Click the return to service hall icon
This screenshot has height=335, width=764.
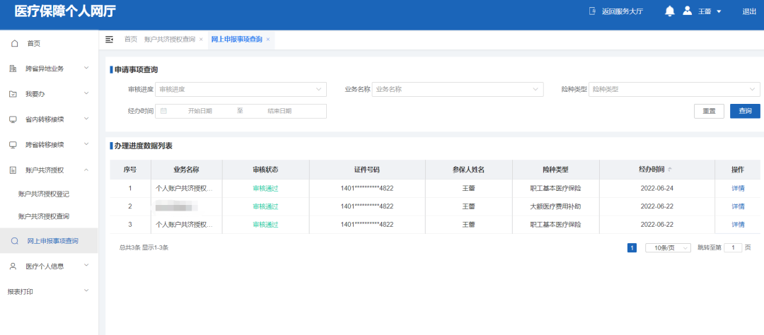click(x=592, y=11)
